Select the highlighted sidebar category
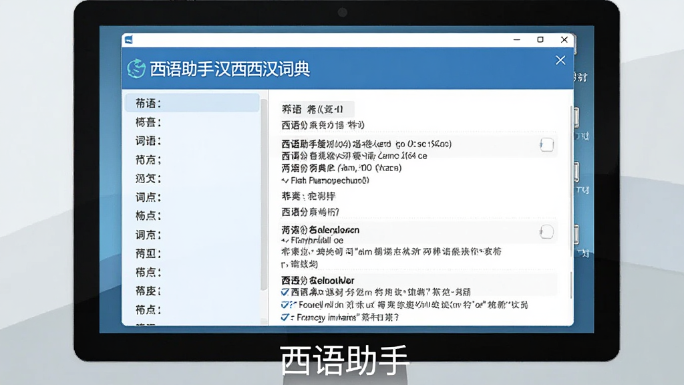 pyautogui.click(x=192, y=103)
